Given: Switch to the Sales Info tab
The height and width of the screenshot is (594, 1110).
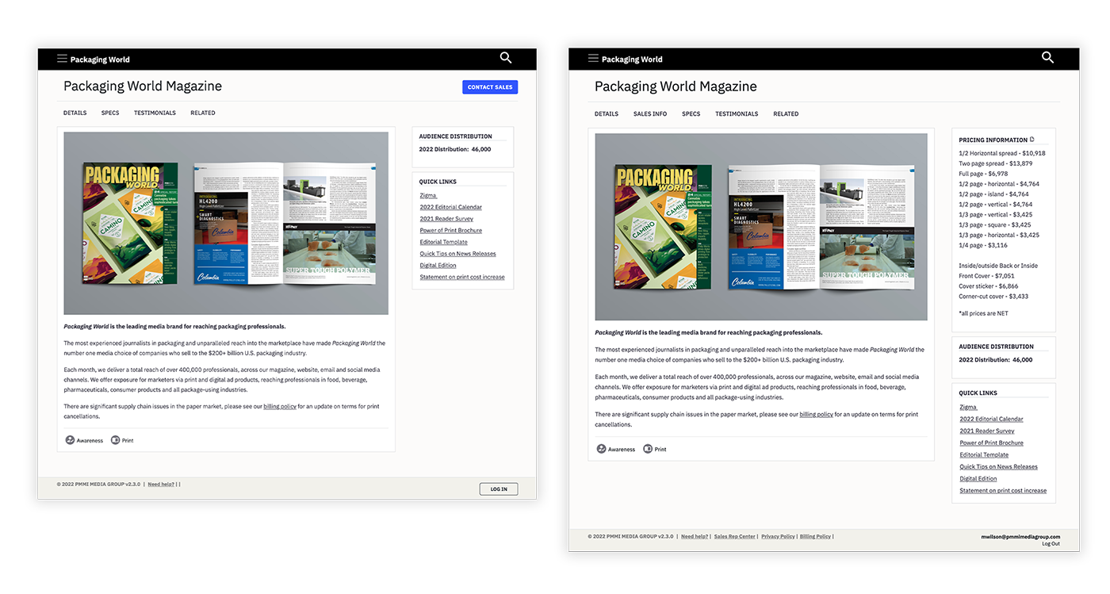Looking at the screenshot, I should [649, 114].
